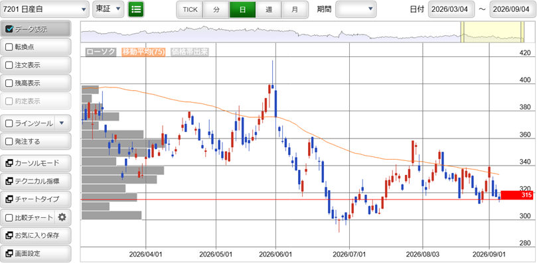The image size is (537, 263).
Task: Open the お気に入り保存 popup
Action: point(36,236)
